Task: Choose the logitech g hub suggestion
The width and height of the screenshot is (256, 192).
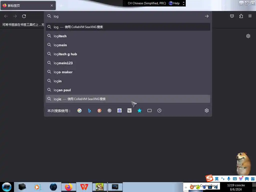Action: [x=128, y=54]
